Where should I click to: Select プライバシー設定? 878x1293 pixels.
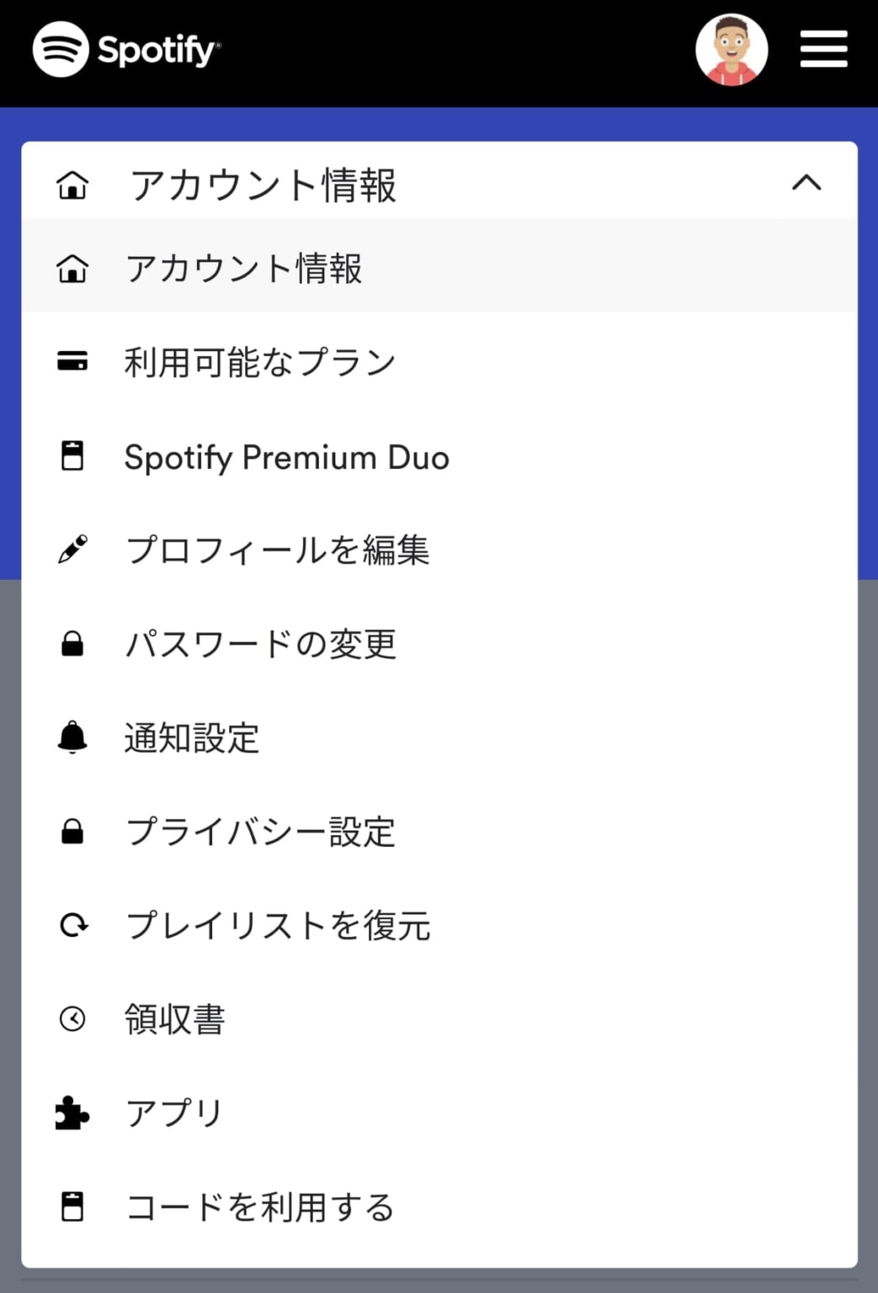click(x=260, y=832)
